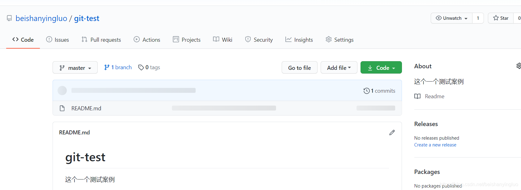Image resolution: width=521 pixels, height=190 pixels.
Task: Click the Pull requests tab icon
Action: point(84,39)
